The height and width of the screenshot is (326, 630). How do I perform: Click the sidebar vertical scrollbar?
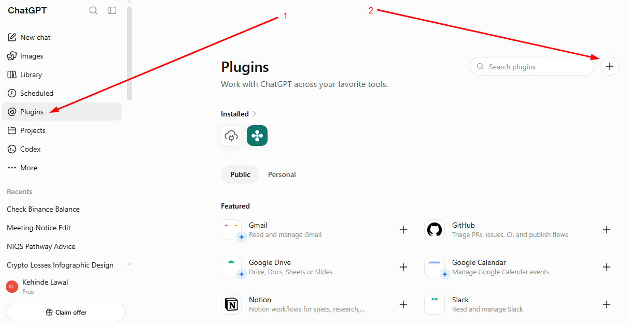(x=129, y=52)
